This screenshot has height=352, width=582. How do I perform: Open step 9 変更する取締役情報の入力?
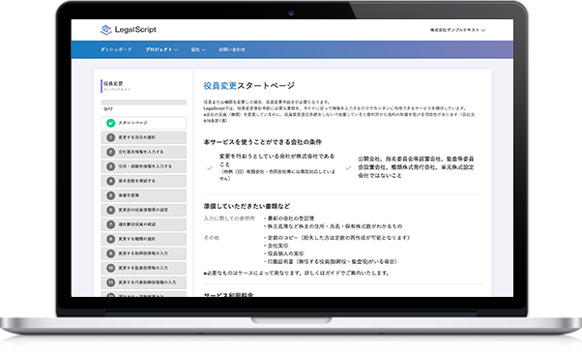pos(144,253)
